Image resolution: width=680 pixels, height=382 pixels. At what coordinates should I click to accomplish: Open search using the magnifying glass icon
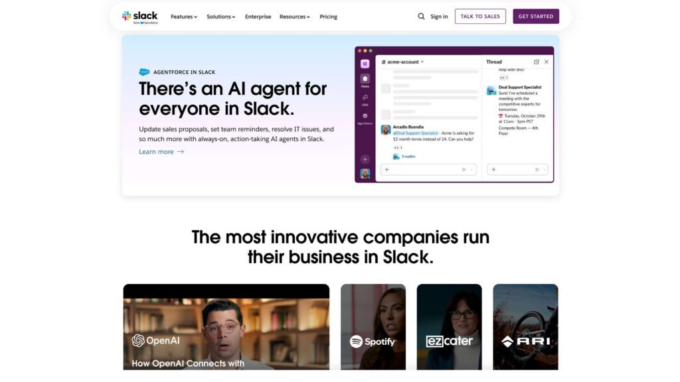421,16
